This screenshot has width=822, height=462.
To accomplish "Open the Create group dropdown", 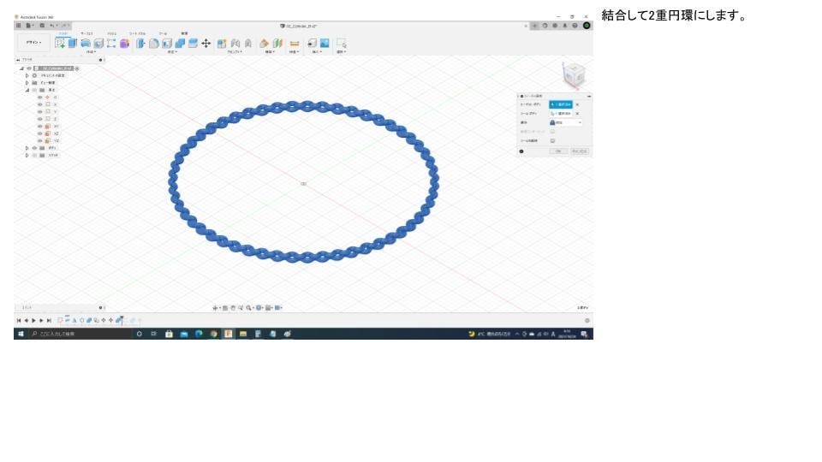I will coord(91,52).
